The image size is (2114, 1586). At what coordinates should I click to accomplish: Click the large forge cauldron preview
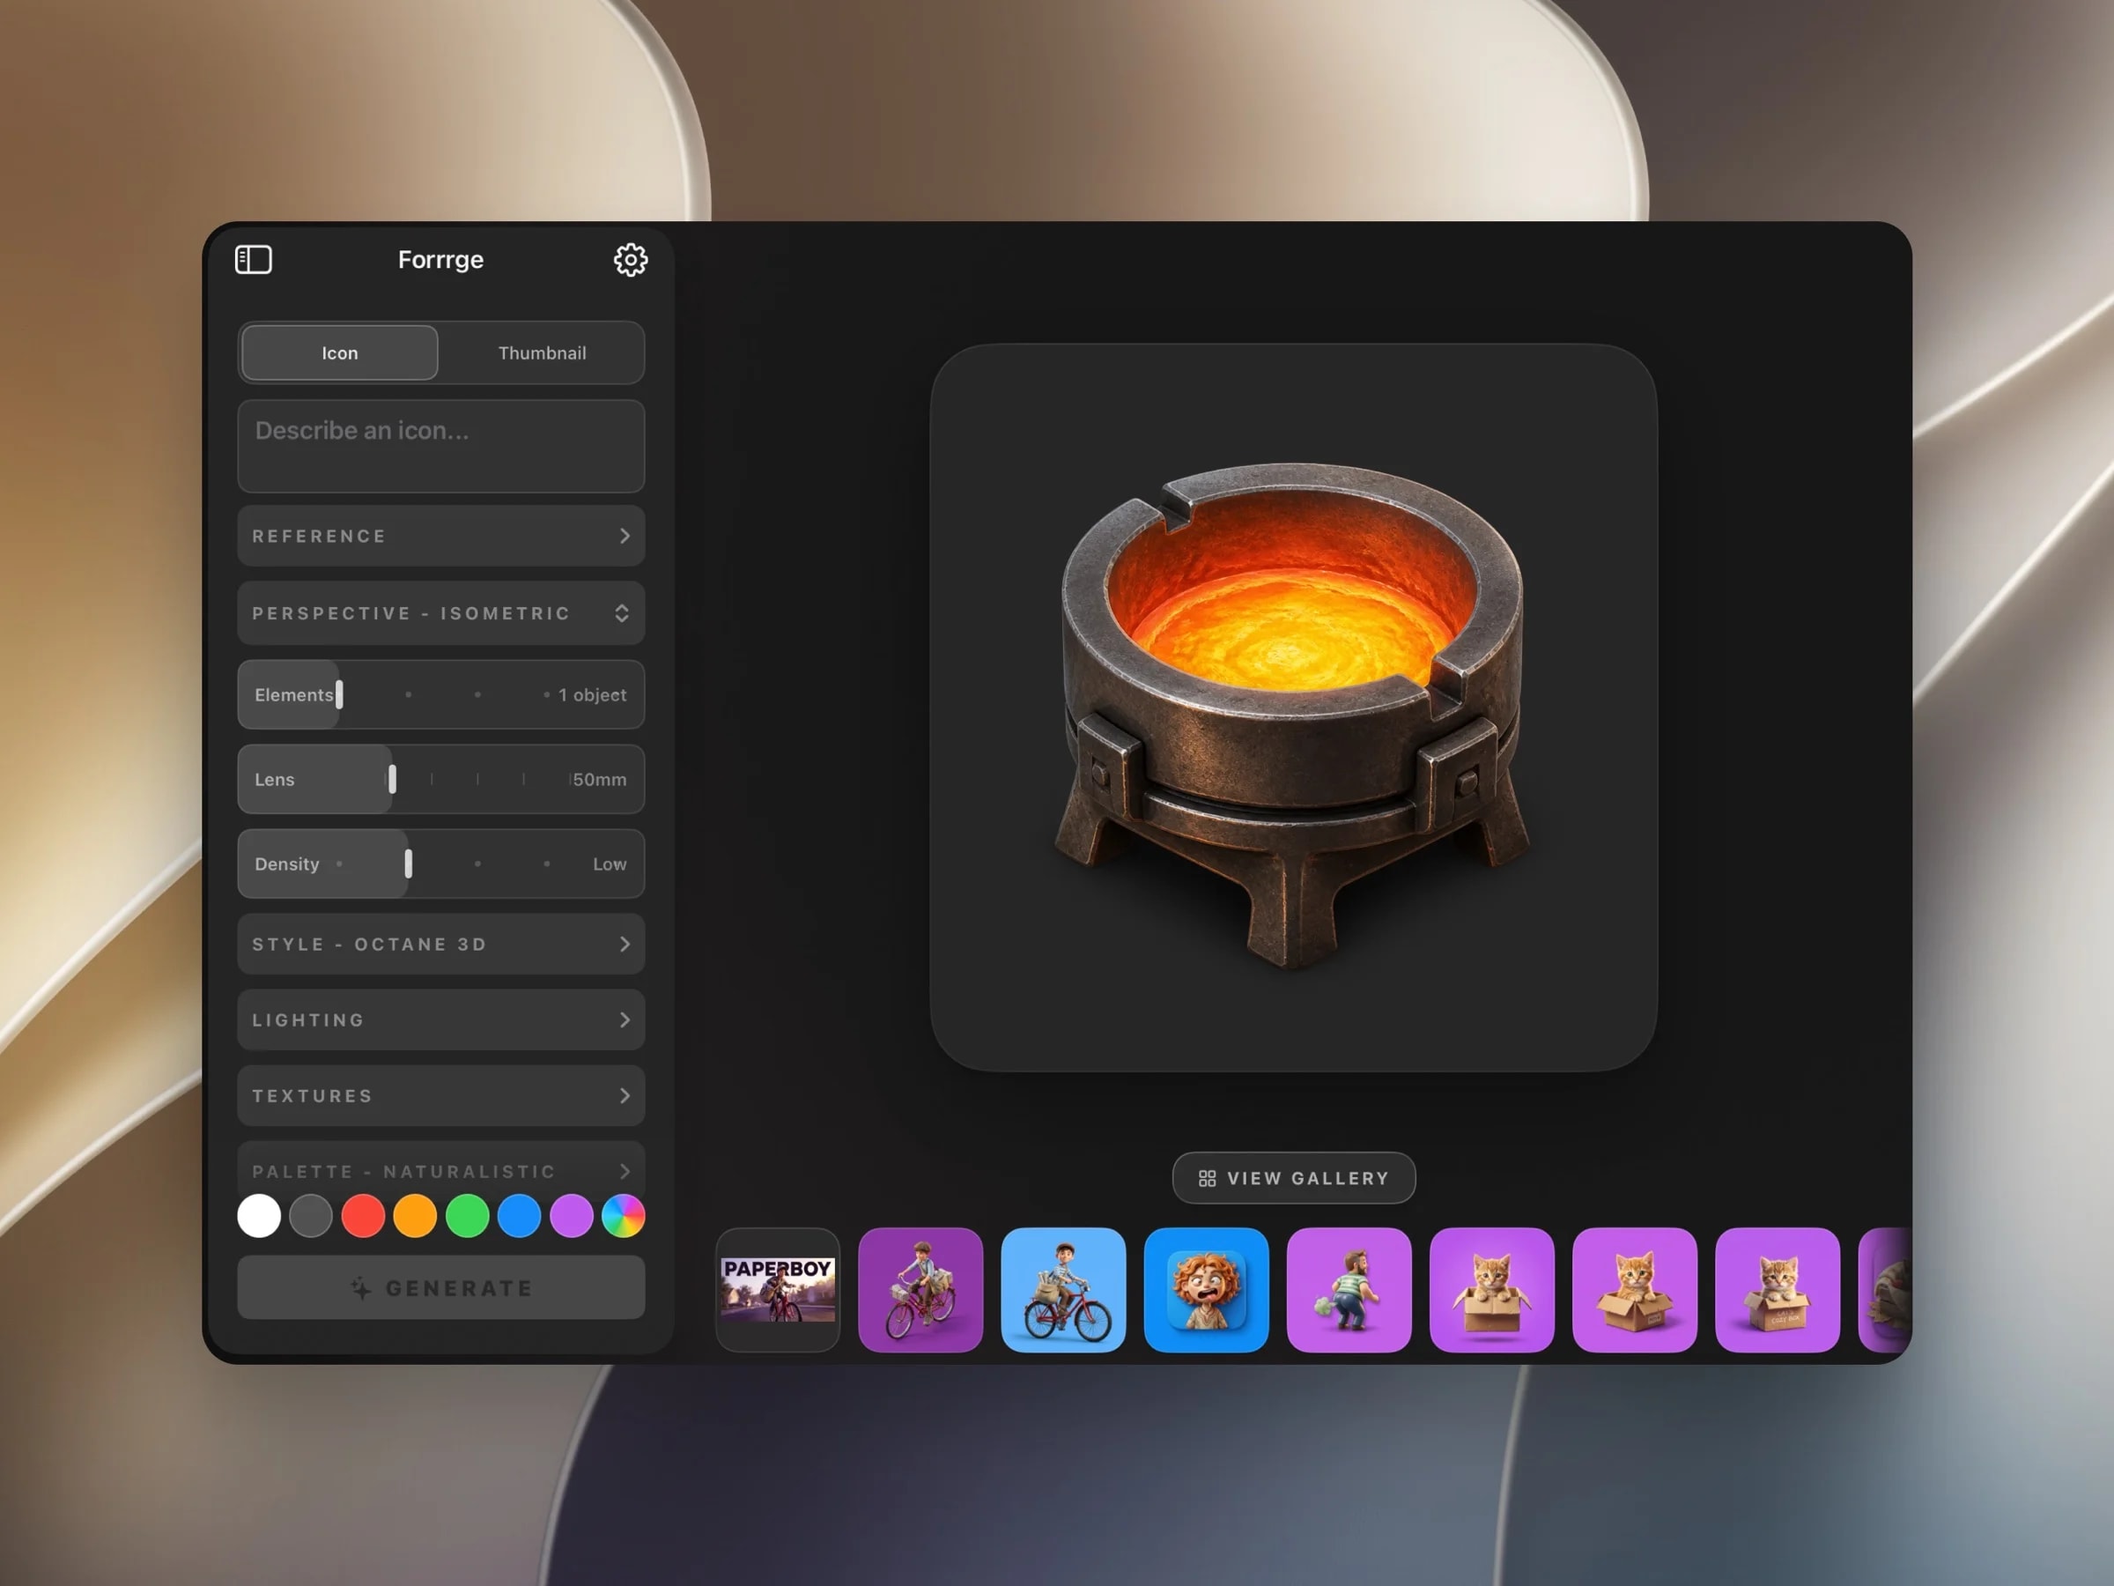1293,708
